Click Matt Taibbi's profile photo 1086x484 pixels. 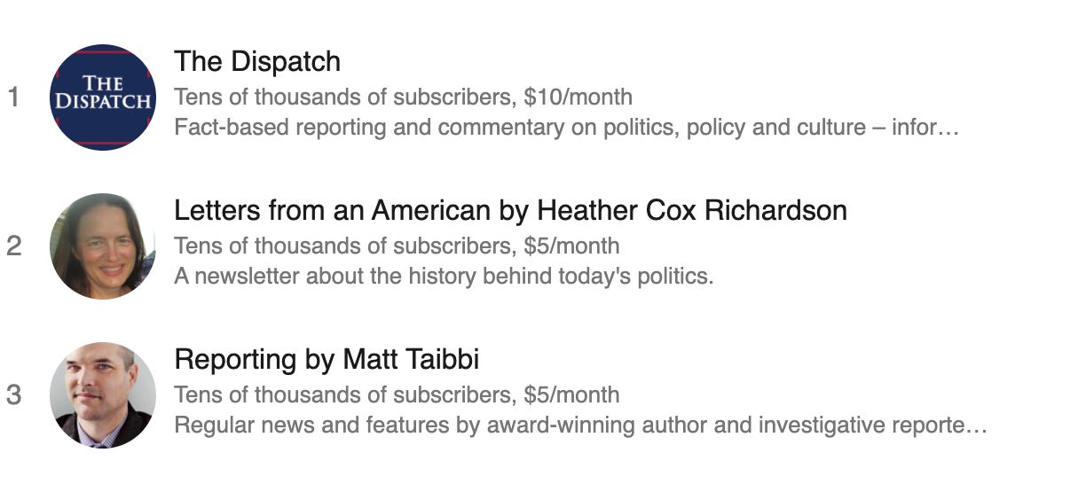click(103, 395)
